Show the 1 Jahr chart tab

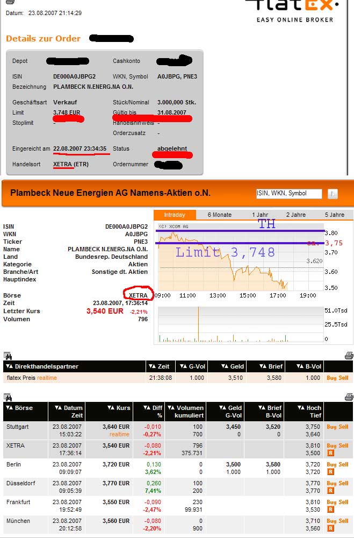[x=260, y=215]
